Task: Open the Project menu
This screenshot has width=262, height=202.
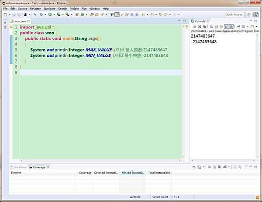Action: point(74,9)
